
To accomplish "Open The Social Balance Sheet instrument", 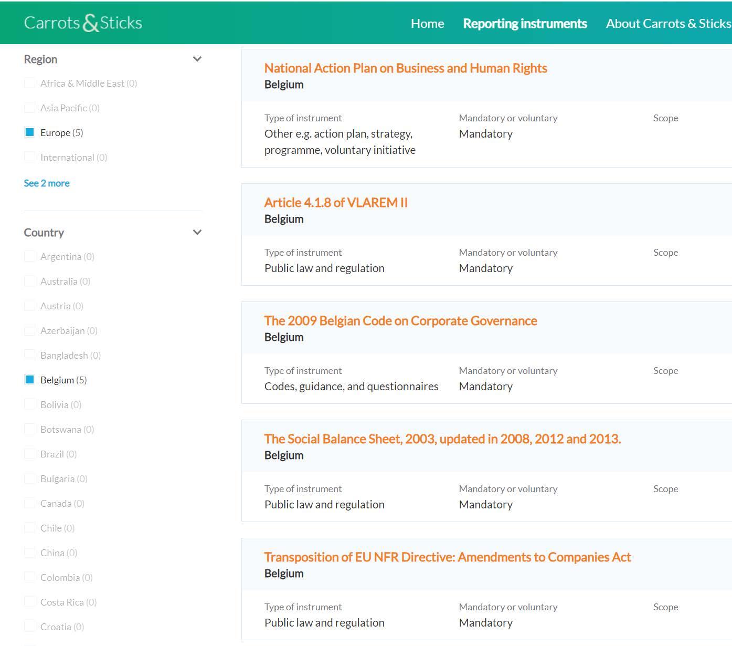I will tap(442, 439).
